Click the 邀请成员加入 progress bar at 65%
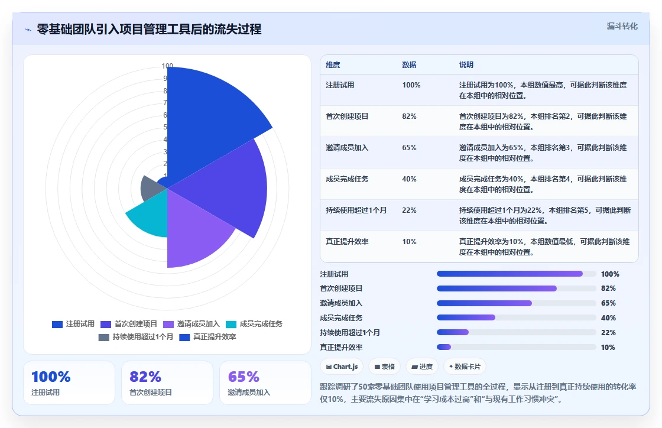 517,303
